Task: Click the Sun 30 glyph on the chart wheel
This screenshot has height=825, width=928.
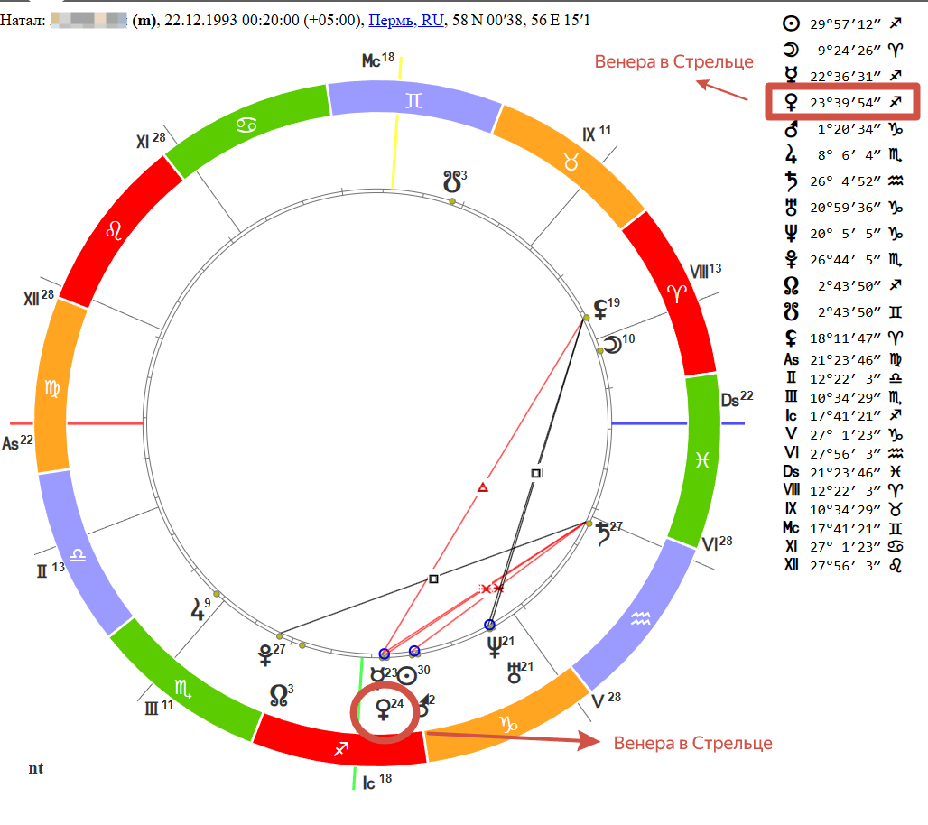Action: [406, 675]
